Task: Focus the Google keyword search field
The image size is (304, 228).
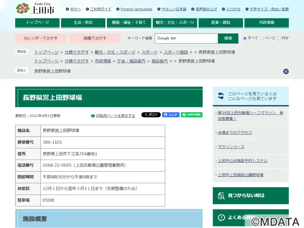Action: [x=186, y=38]
